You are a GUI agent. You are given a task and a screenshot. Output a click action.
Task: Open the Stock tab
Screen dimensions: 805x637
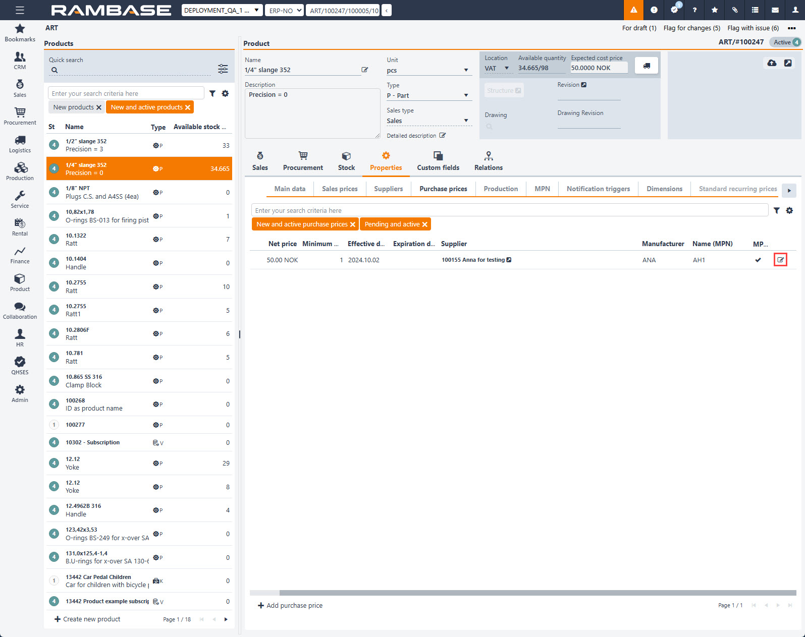click(x=346, y=161)
